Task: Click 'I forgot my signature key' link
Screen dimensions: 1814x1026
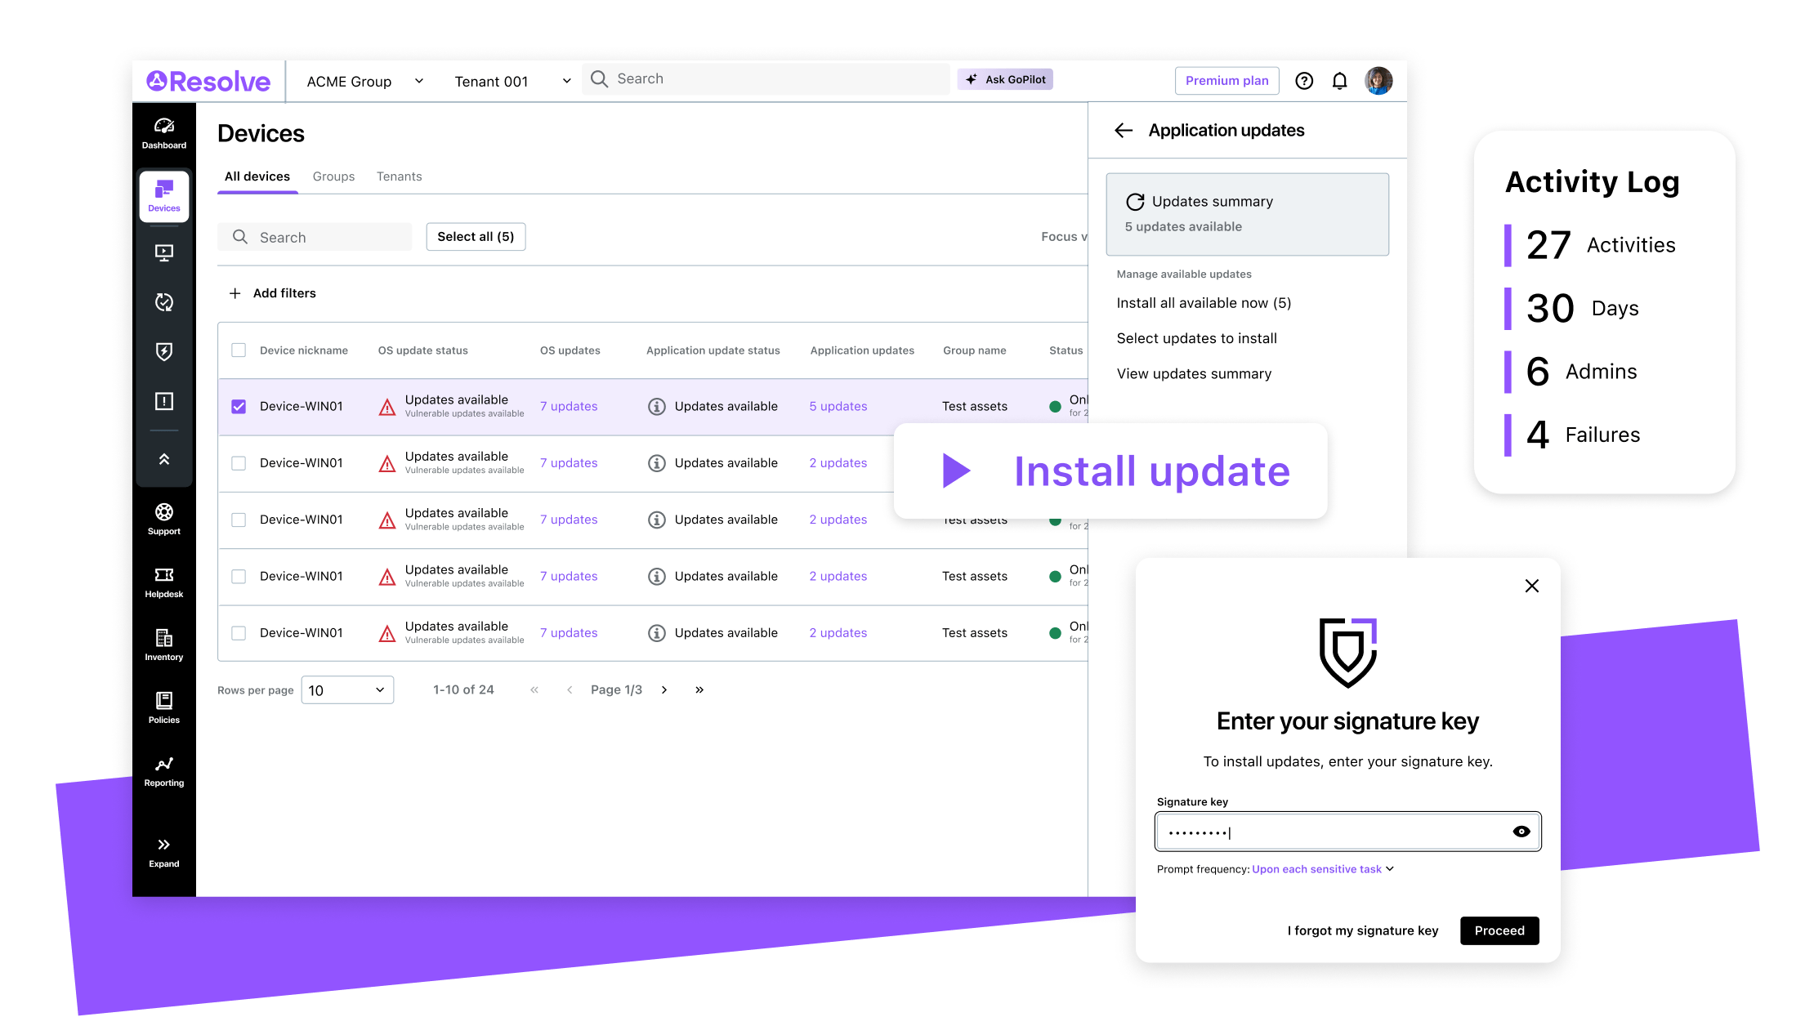Action: [1362, 930]
